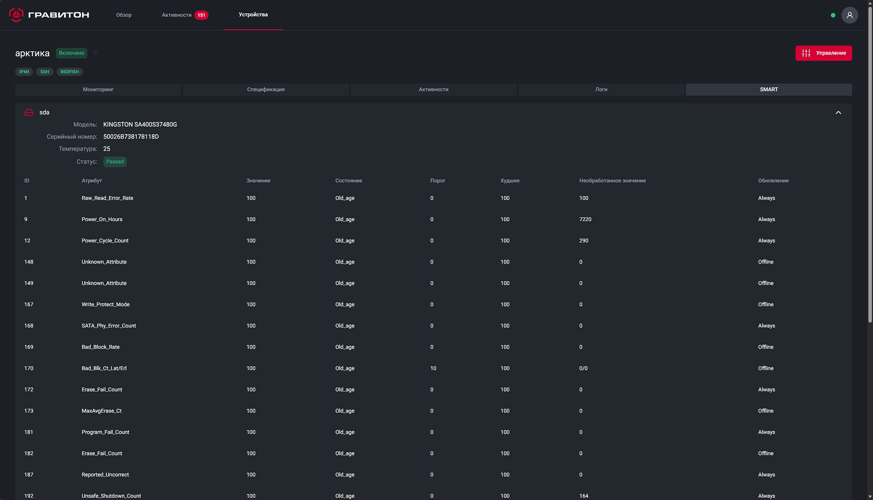This screenshot has width=873, height=500.
Task: Open the user profile avatar menu
Action: click(849, 15)
